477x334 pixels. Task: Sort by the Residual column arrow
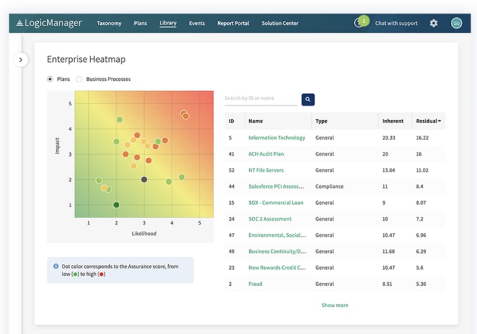[440, 121]
